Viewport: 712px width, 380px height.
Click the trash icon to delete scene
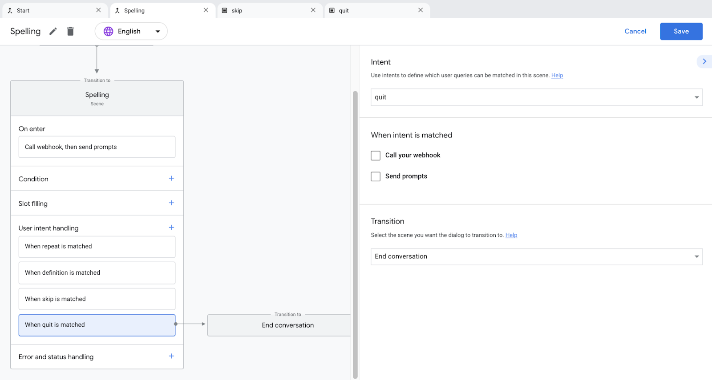point(70,31)
